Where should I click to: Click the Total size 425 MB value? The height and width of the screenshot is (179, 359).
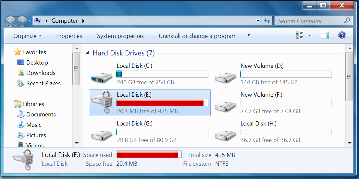coord(225,155)
